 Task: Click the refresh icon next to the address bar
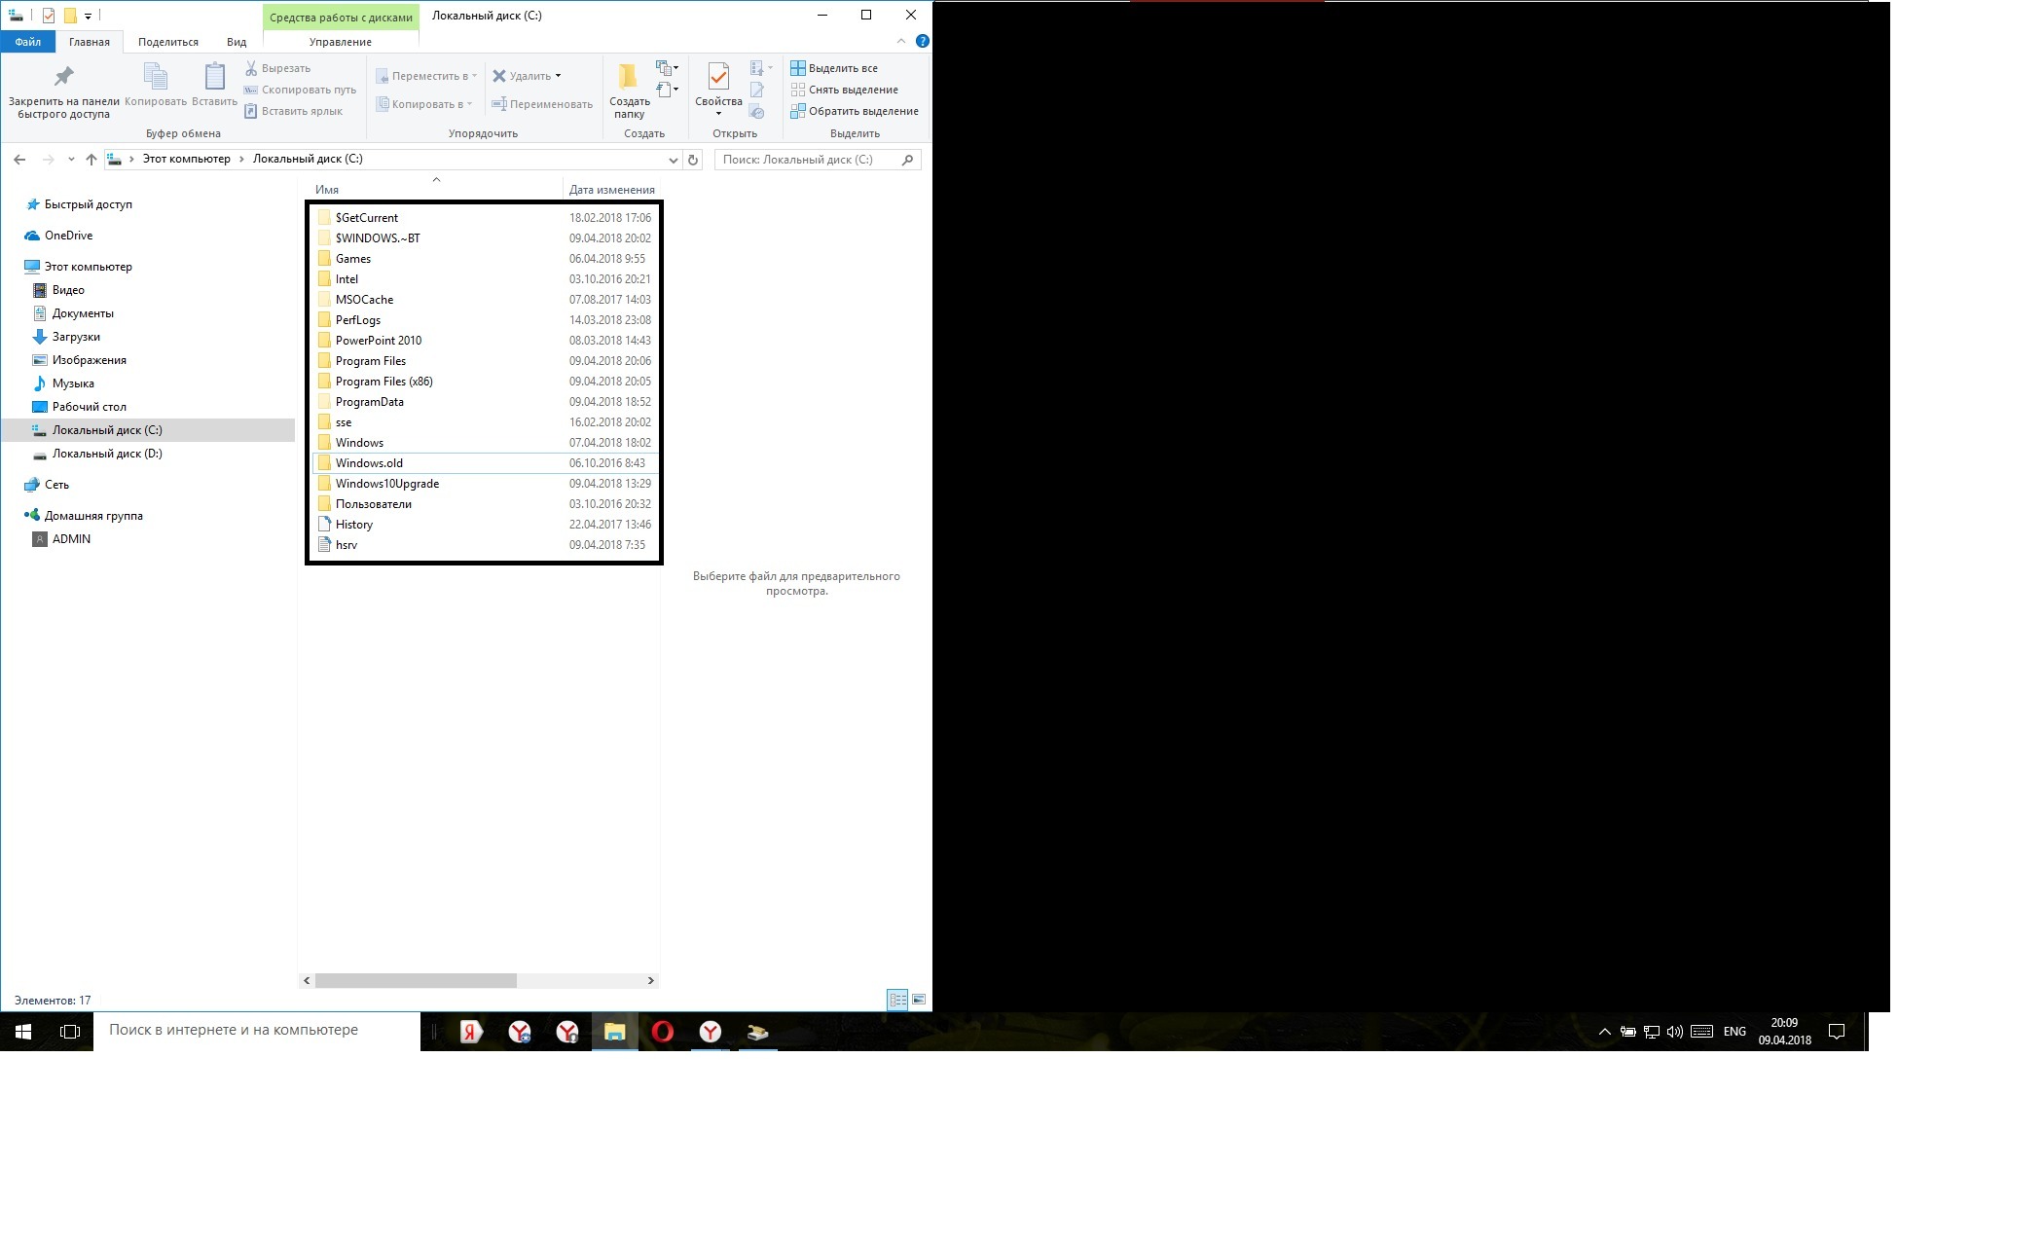click(x=693, y=160)
